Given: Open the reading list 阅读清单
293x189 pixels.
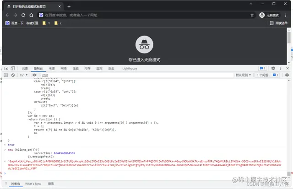Looking at the screenshot, I should pos(279,23).
